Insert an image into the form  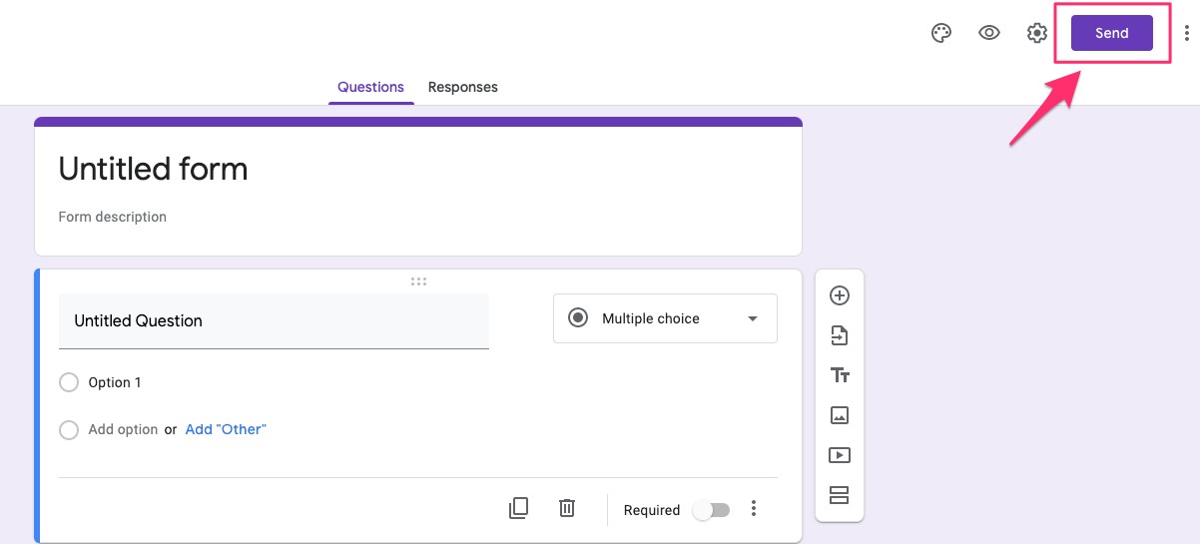tap(840, 415)
